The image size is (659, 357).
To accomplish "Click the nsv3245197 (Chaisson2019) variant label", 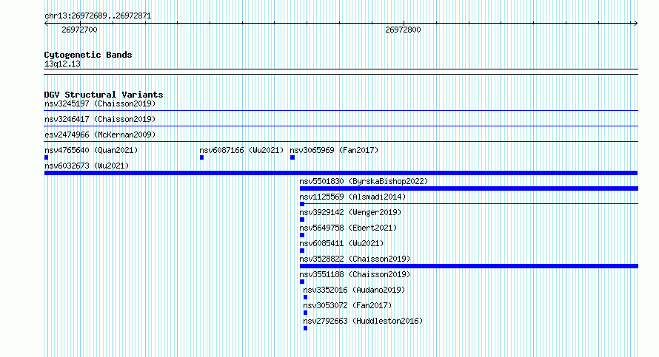I will coord(100,103).
